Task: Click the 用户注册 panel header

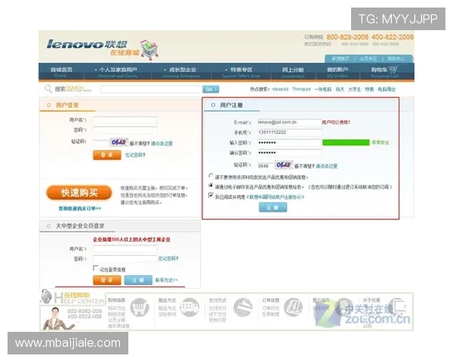Action: tap(231, 105)
